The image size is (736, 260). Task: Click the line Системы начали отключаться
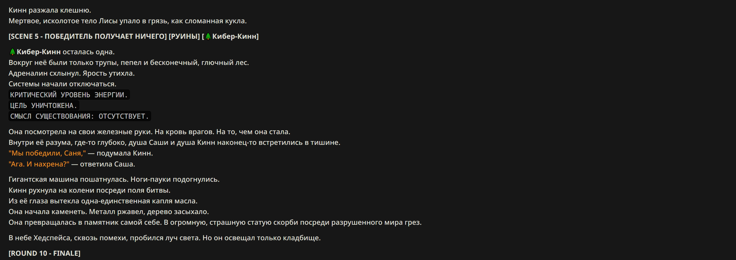point(62,84)
